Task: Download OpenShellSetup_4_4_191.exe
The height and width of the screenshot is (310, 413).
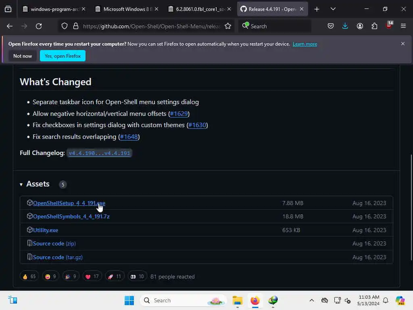Action: [x=69, y=203]
